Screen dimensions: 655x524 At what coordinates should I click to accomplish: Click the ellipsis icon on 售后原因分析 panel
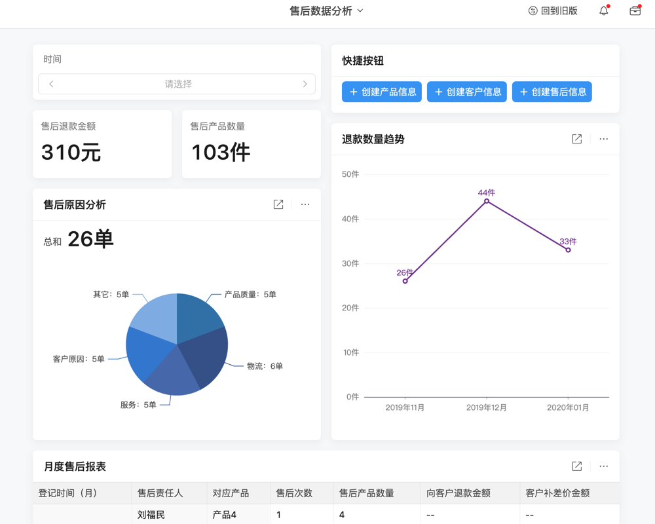coord(305,204)
